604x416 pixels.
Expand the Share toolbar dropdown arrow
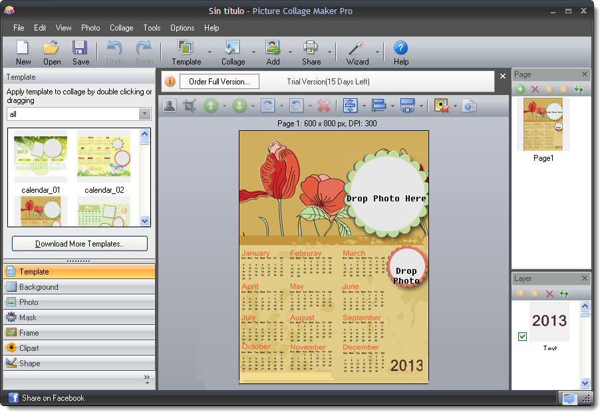[x=329, y=52]
